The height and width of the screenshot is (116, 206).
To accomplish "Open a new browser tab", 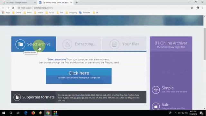I will coord(77,3).
